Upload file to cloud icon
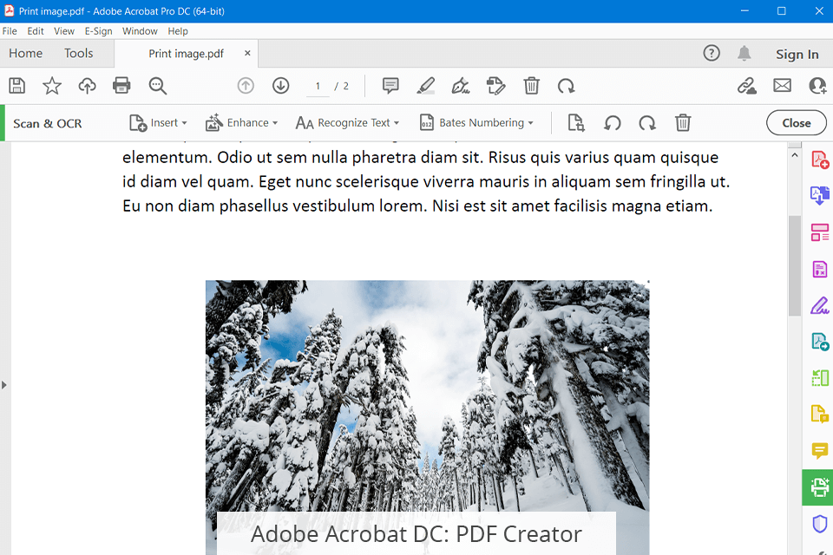The height and width of the screenshot is (555, 833). click(87, 86)
